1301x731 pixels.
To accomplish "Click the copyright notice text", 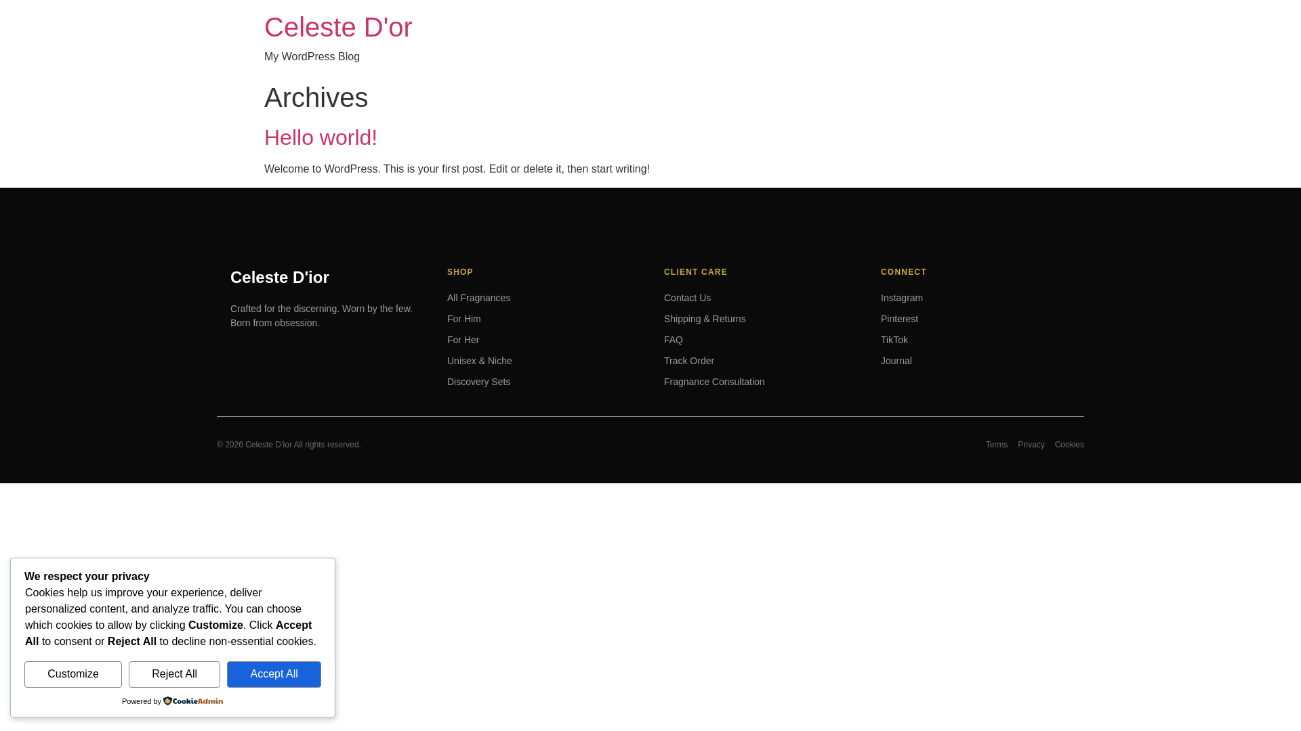I will 289,445.
